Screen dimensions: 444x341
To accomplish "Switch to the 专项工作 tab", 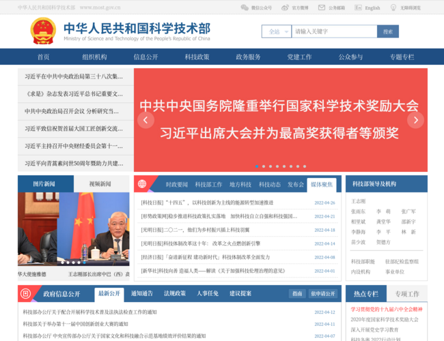I will click(407, 294).
